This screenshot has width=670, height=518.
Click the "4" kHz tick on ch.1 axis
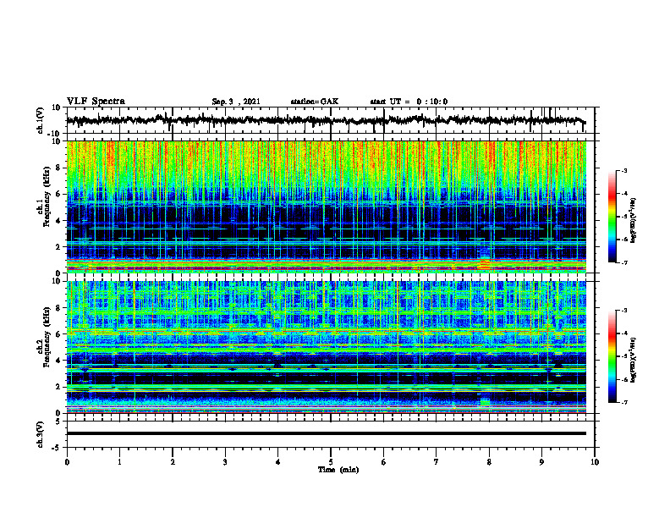58,221
